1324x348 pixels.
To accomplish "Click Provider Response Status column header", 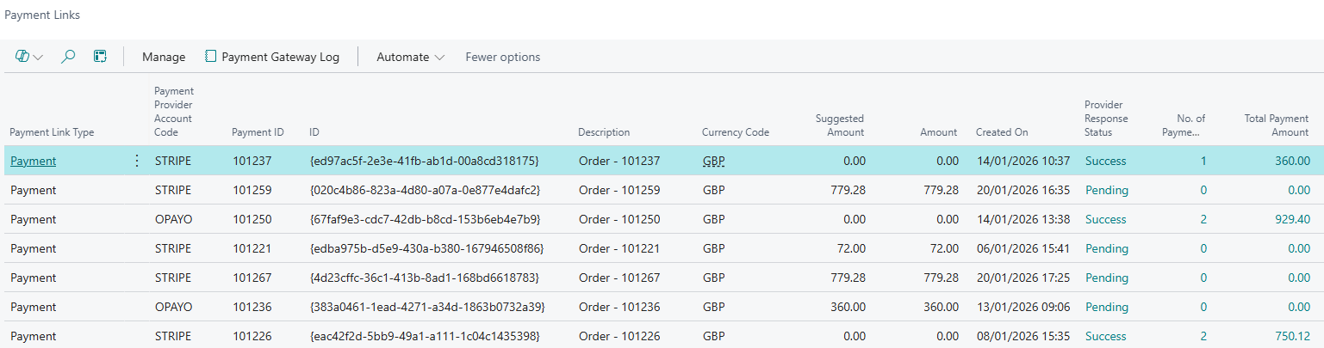I will 1105,119.
